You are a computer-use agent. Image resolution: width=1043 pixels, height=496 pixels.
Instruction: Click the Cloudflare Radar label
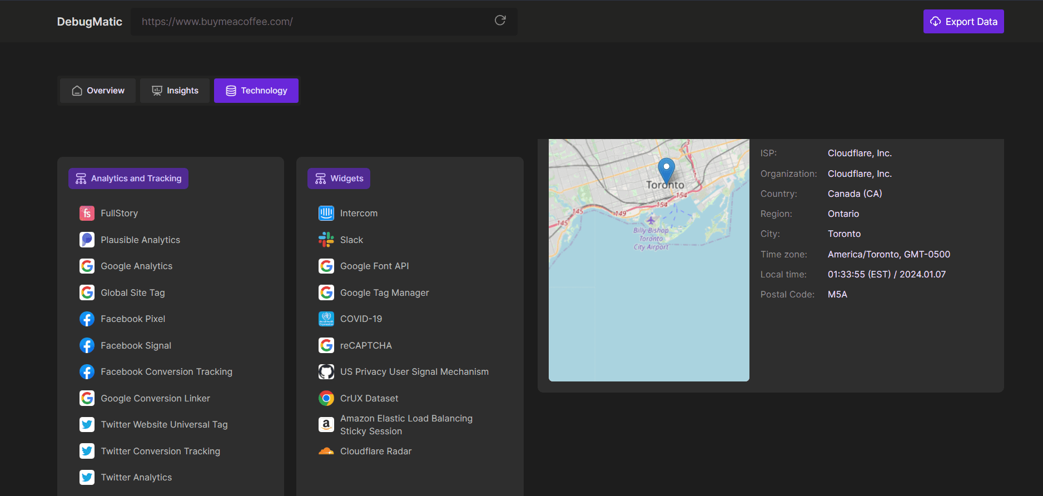[x=376, y=451]
